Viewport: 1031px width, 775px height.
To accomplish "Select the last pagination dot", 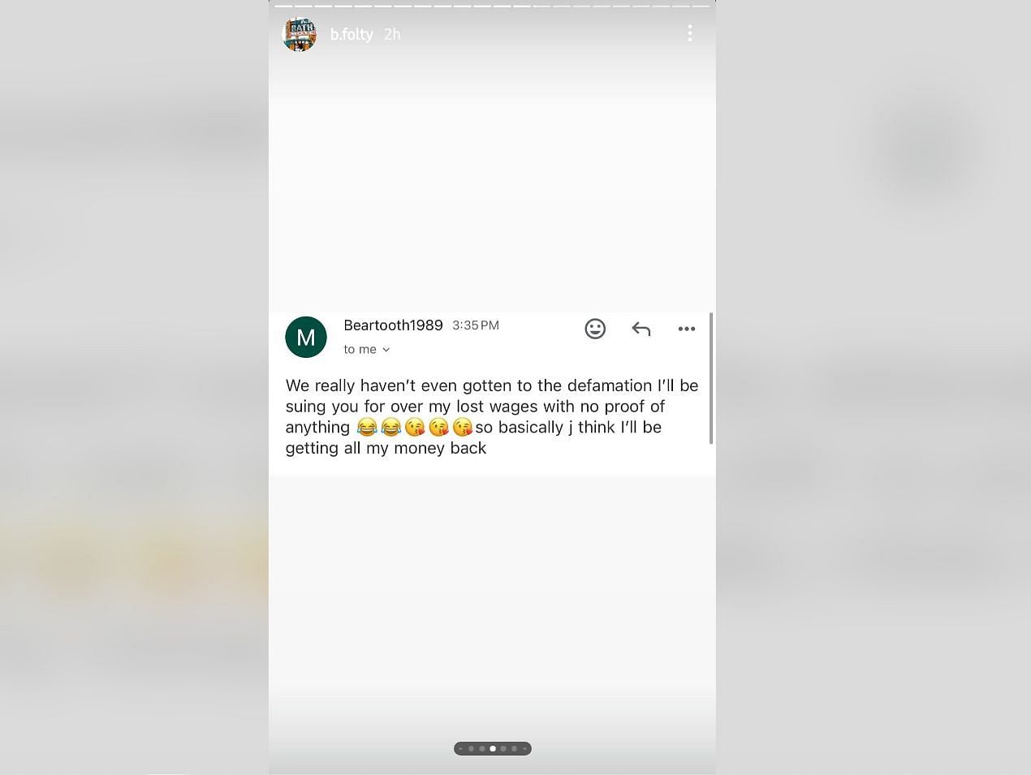I will 524,748.
